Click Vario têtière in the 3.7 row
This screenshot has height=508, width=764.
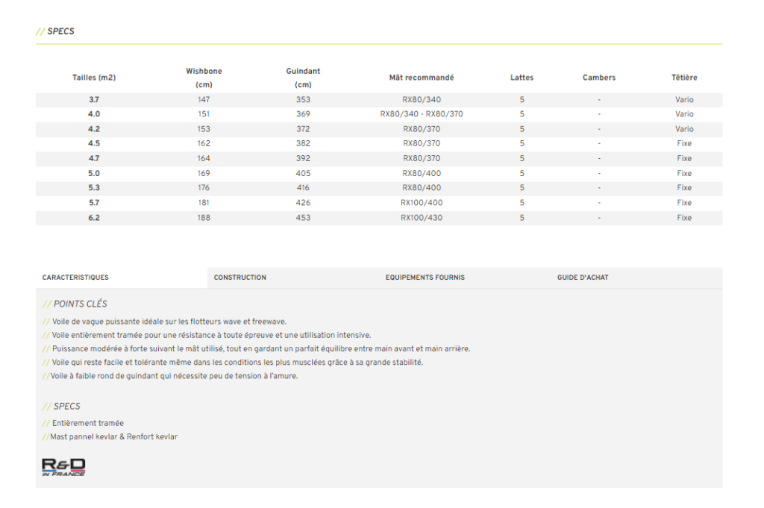pos(684,100)
